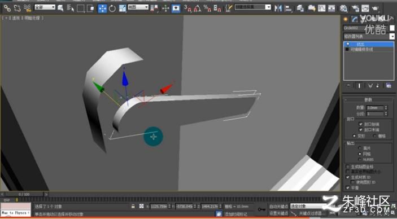Open the 全部 selection filter dropdown
The width and height of the screenshot is (397, 219).
[45, 7]
